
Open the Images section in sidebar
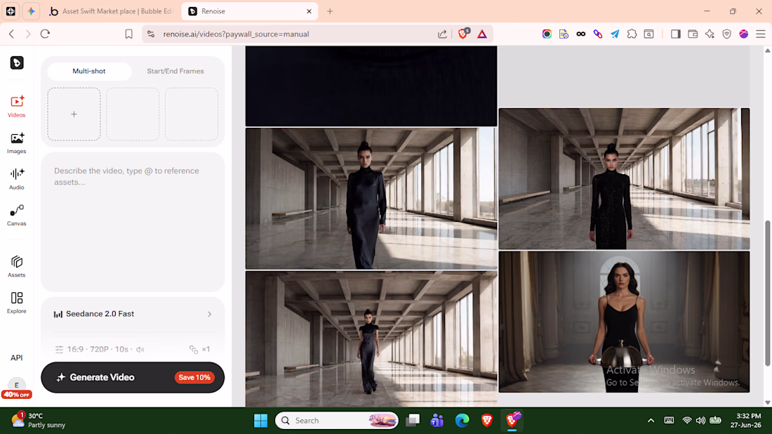(x=17, y=143)
